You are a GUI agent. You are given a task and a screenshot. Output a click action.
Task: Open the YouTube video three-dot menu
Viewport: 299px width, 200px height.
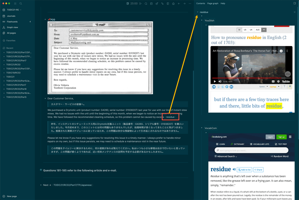[287, 51]
